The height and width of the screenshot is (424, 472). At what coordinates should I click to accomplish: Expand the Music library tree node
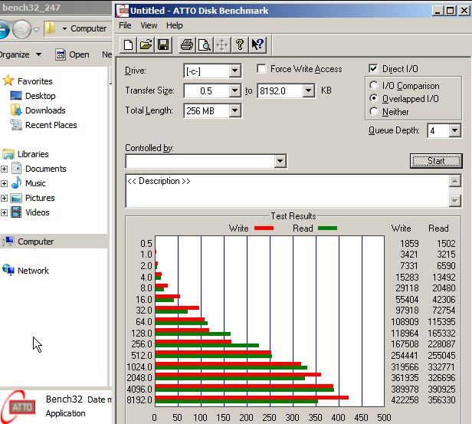coord(4,183)
